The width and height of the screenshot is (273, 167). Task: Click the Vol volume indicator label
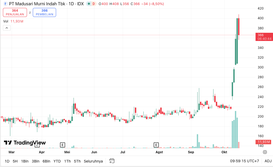pyautogui.click(x=6, y=21)
